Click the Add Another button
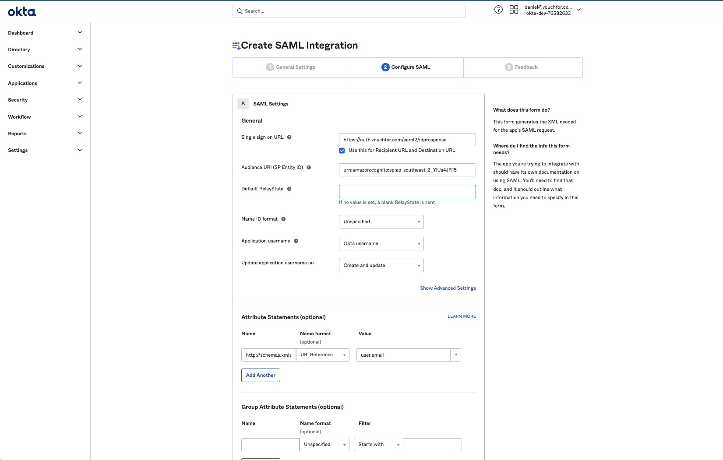 tap(261, 376)
